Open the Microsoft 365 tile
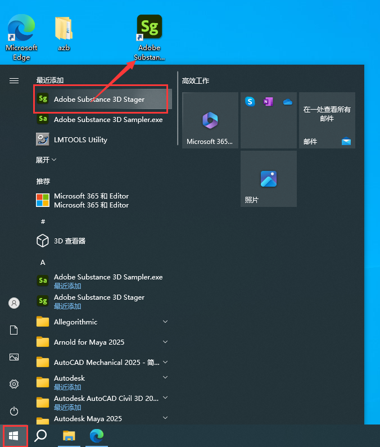 210,120
